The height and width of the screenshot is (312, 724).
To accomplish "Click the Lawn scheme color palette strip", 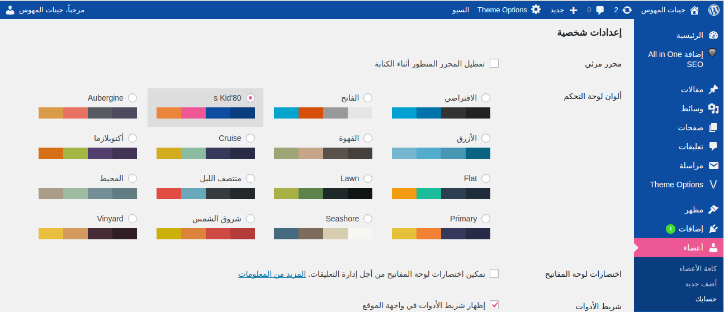I will (323, 193).
